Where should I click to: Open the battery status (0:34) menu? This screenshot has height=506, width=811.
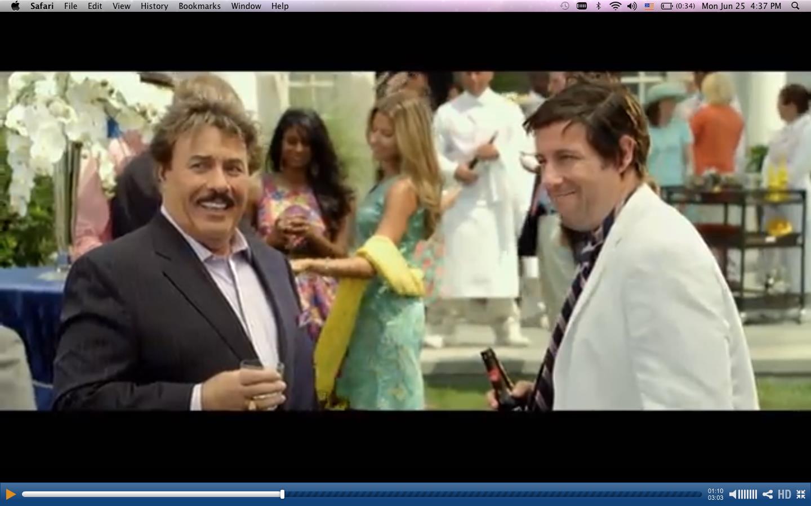(678, 6)
